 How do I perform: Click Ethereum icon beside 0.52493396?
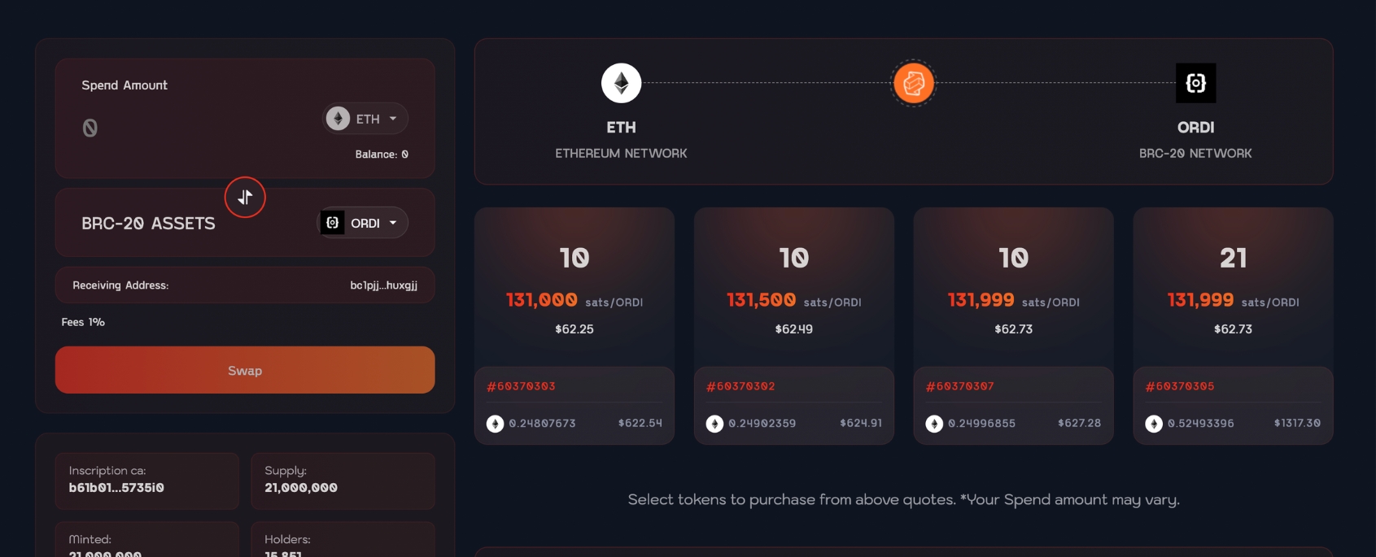(x=1154, y=424)
